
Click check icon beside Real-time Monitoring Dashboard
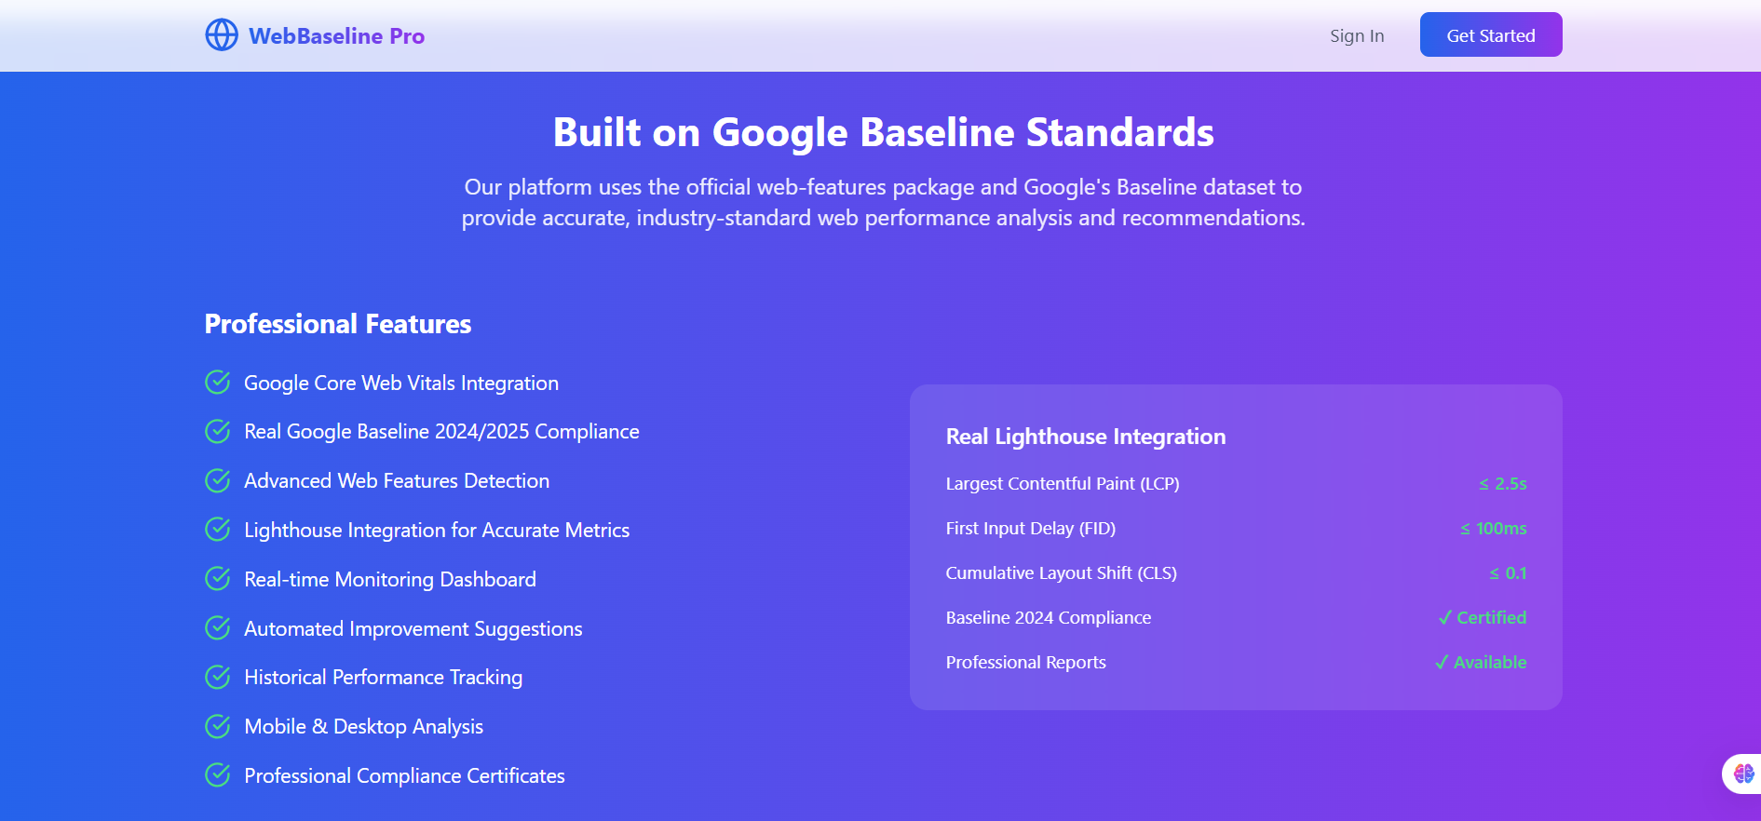[x=218, y=579]
